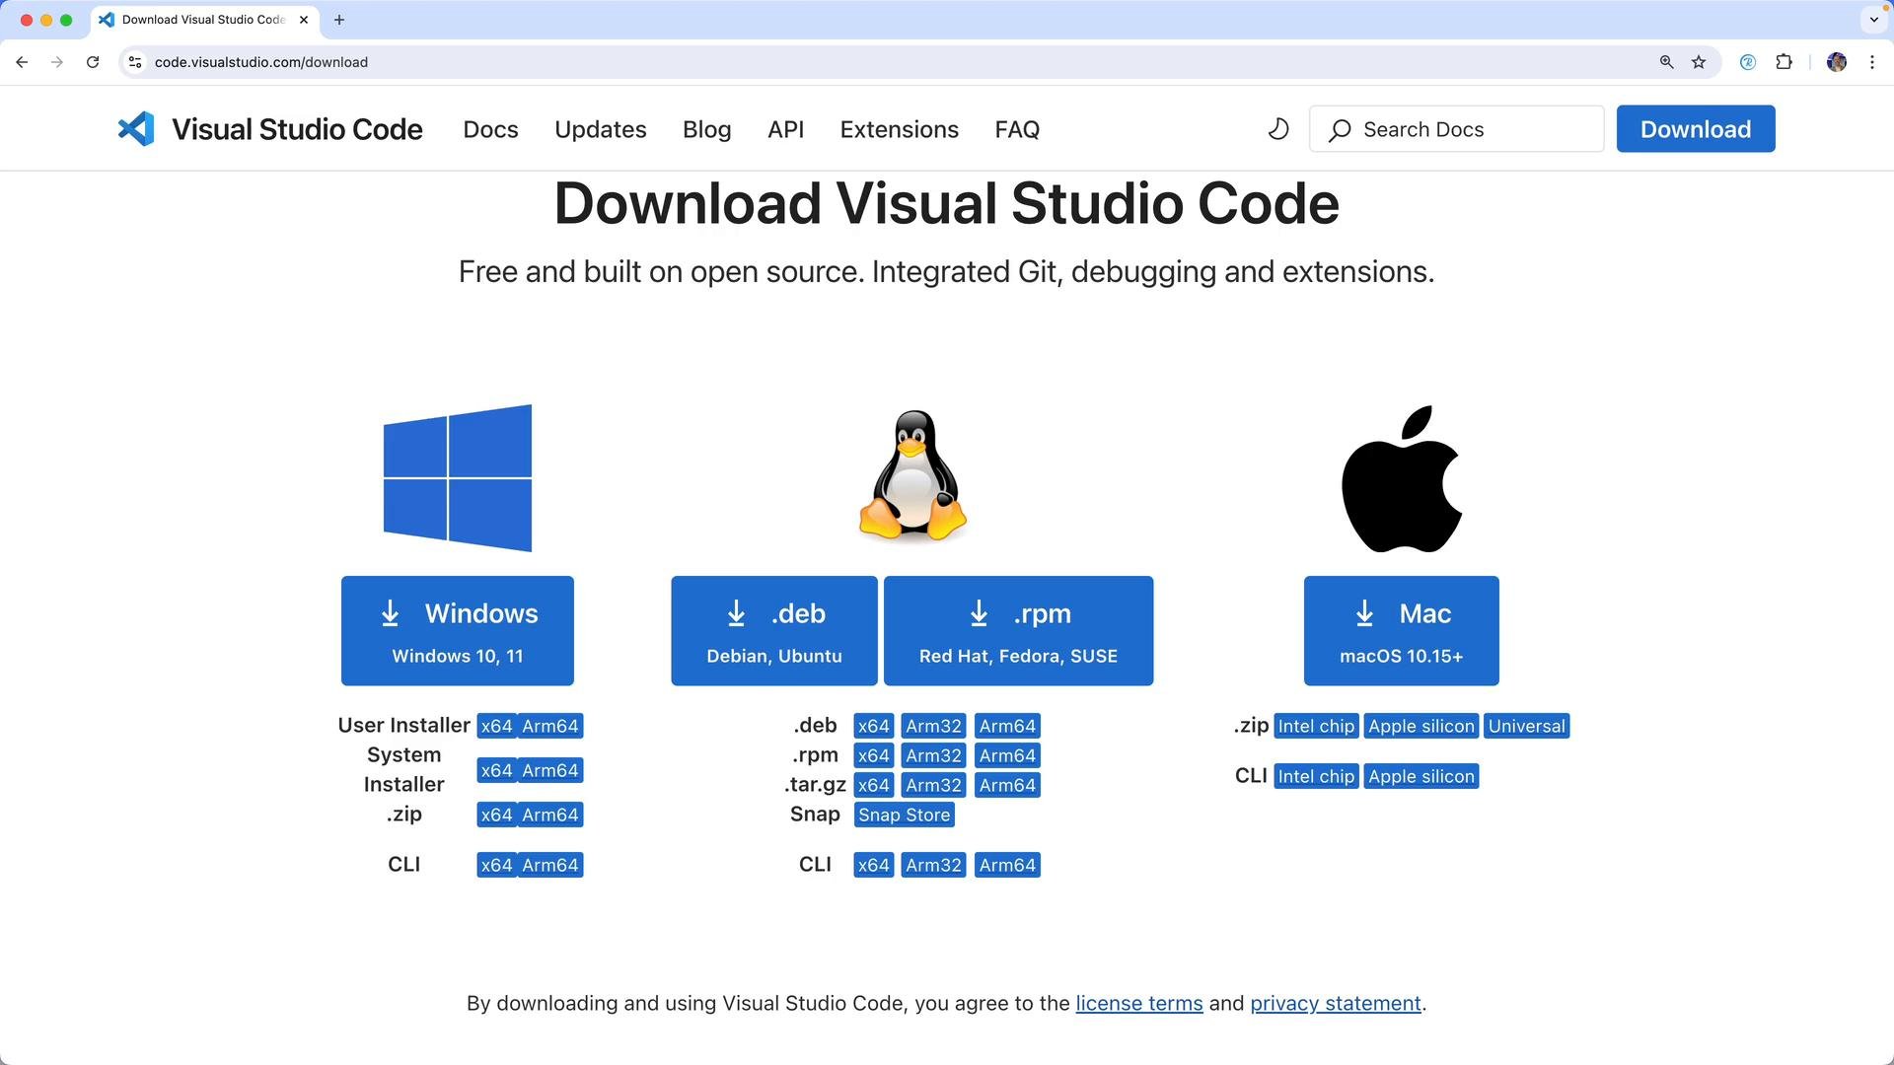The width and height of the screenshot is (1894, 1065).
Task: Get Linux CLI Arm32 download
Action: (x=933, y=865)
